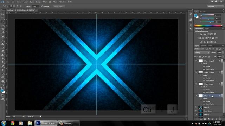The image size is (225, 126).
Task: Open the Layer menu
Action: [26, 2]
